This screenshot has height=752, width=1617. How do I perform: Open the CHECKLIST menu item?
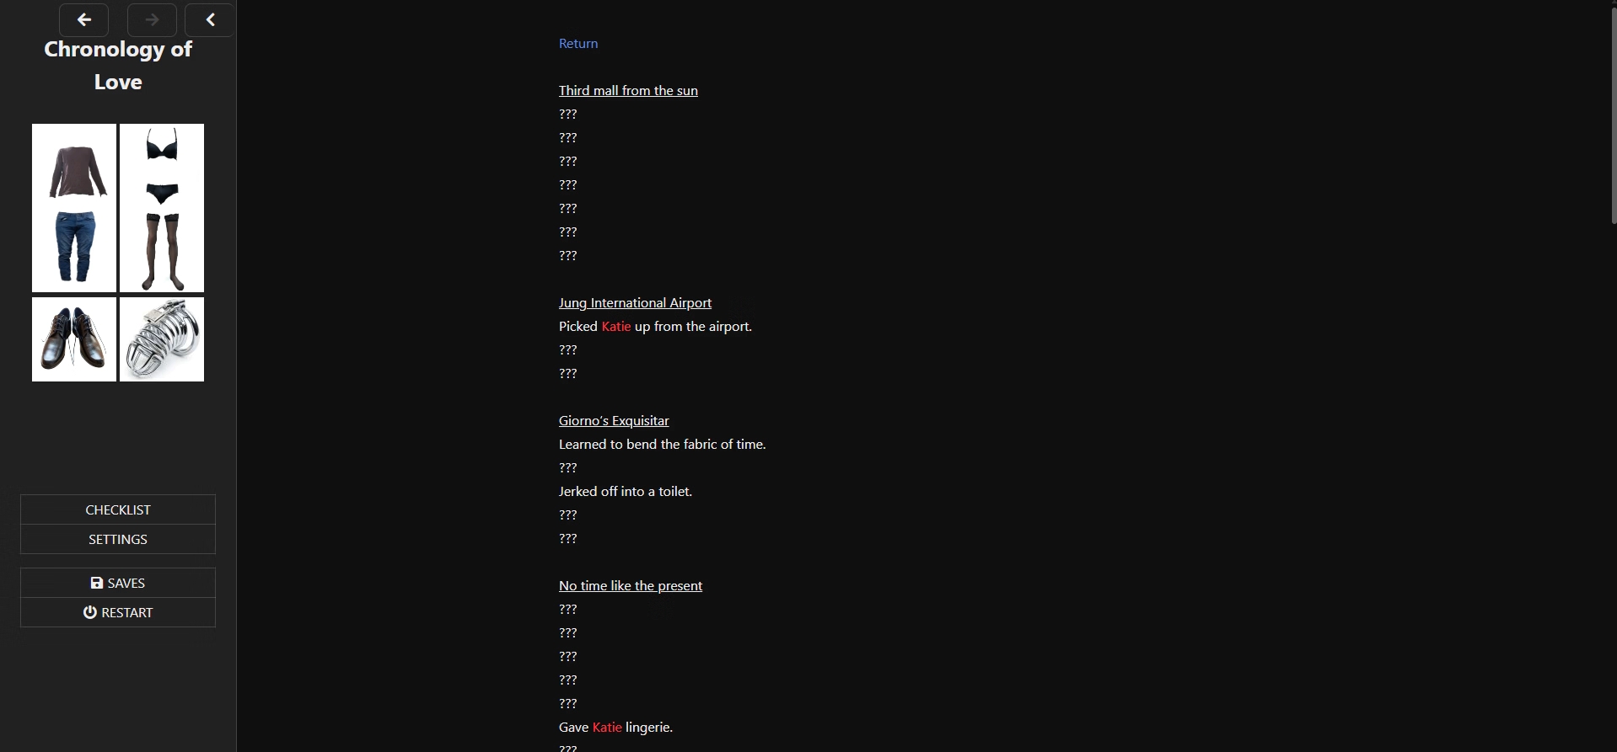click(118, 509)
